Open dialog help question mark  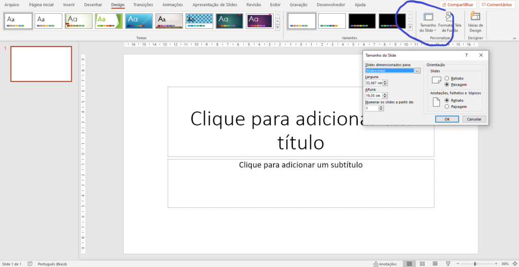coord(466,55)
